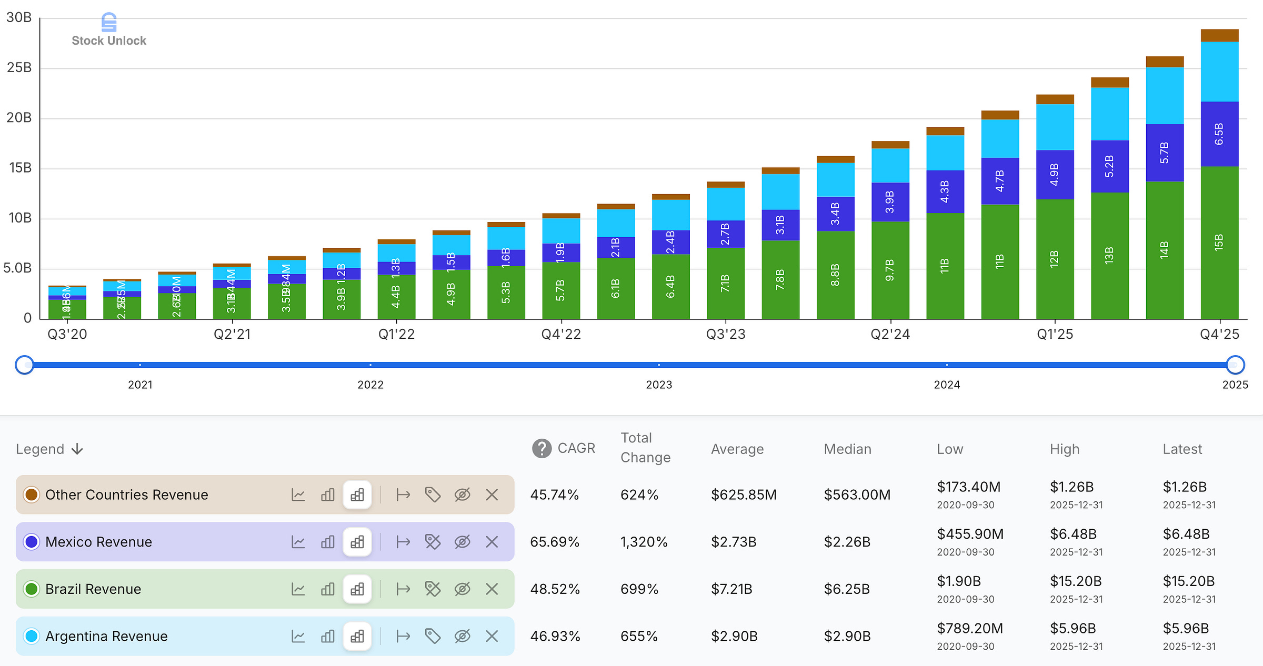This screenshot has width=1263, height=666.
Task: Sort using the Legend arrow
Action: point(77,449)
